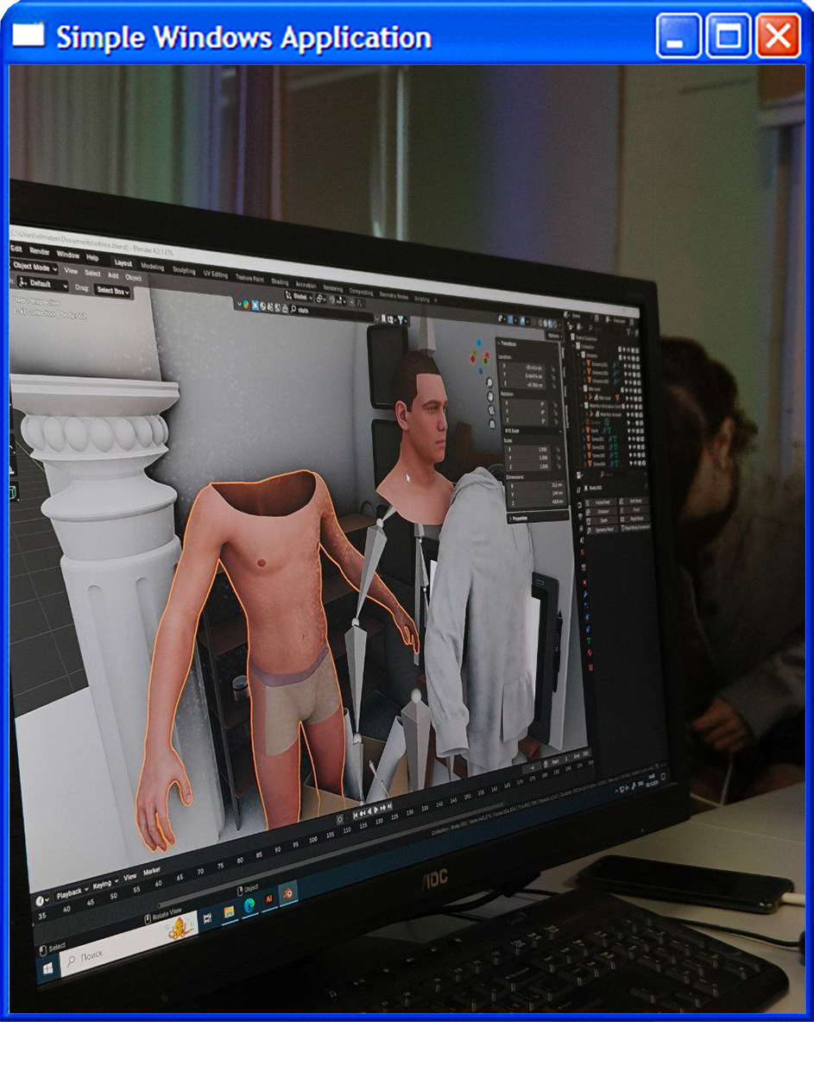Click the Soft Body physics button

634,501
